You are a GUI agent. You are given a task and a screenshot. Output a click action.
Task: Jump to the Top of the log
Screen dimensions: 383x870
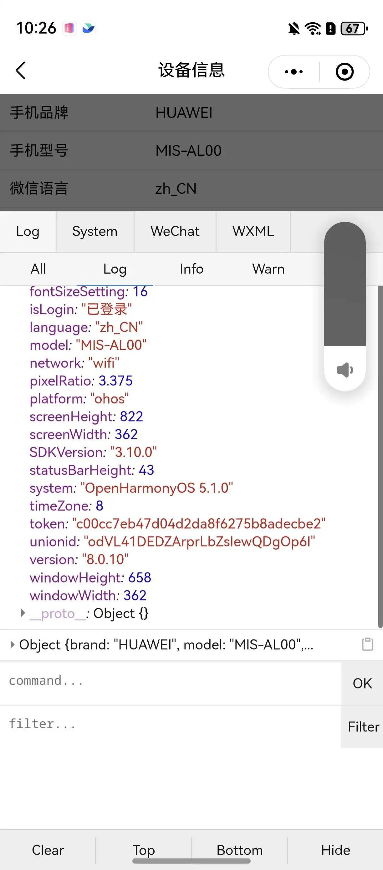(x=144, y=850)
